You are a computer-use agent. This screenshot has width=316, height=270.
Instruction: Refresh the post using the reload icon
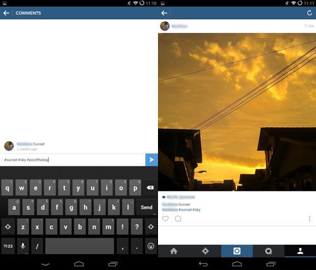point(310,13)
